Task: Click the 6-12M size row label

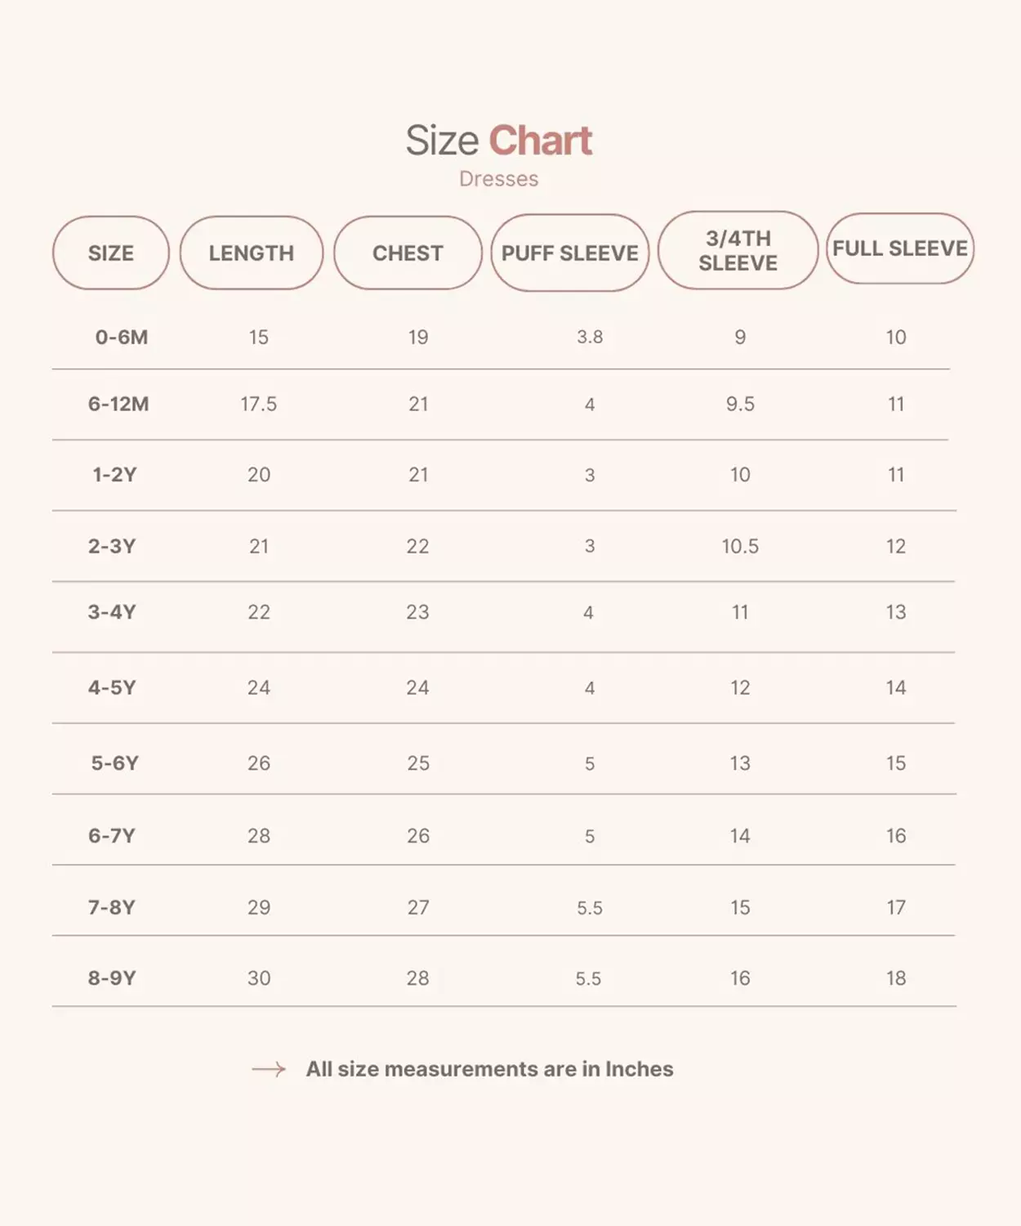Action: point(118,404)
